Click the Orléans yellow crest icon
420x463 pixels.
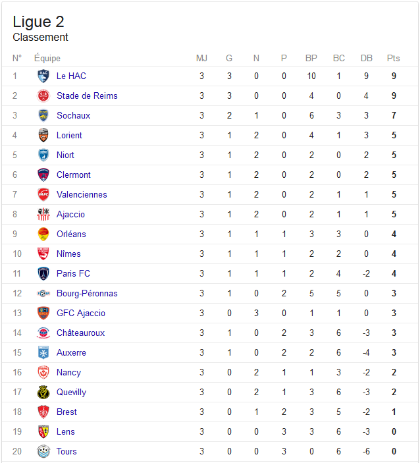click(43, 234)
